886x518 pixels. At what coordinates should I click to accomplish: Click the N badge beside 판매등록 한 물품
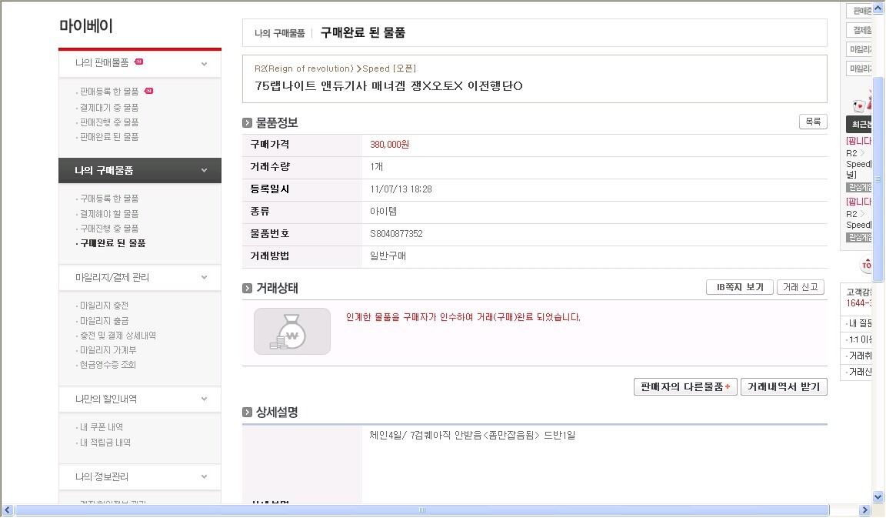point(148,91)
